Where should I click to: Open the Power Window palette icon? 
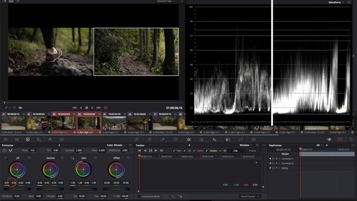[176, 140]
